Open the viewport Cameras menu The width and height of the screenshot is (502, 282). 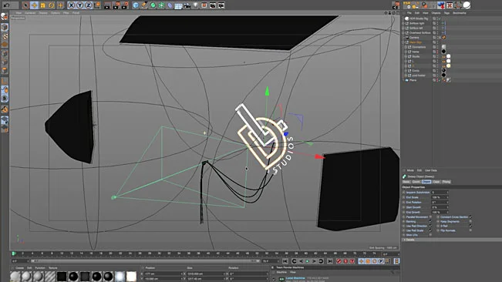click(30, 13)
